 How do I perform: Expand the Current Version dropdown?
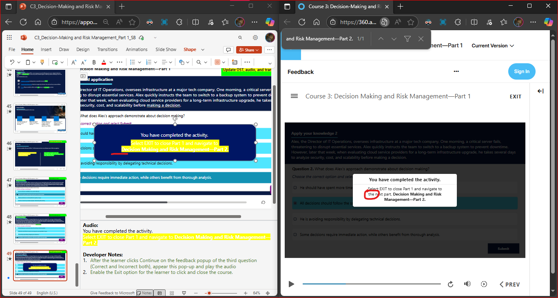[x=493, y=46]
